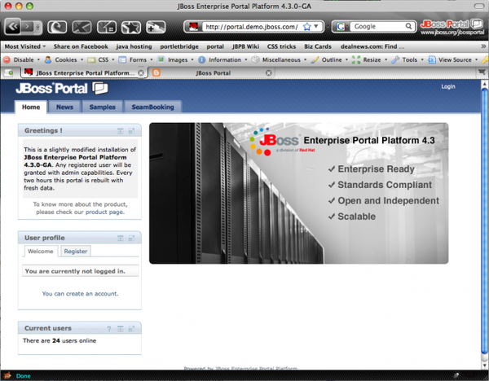The image size is (489, 381).
Task: Open the View Source developer menu
Action: [453, 59]
